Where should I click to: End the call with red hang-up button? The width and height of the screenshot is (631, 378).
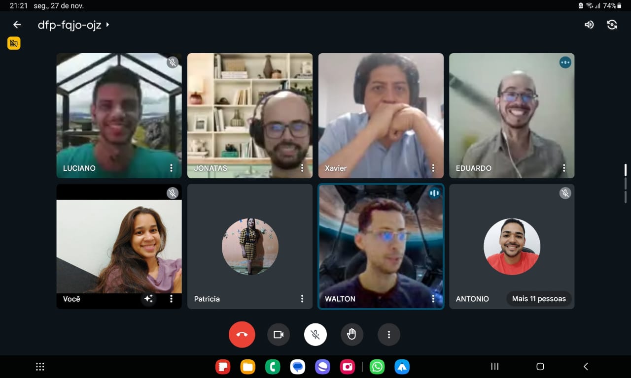[242, 335]
